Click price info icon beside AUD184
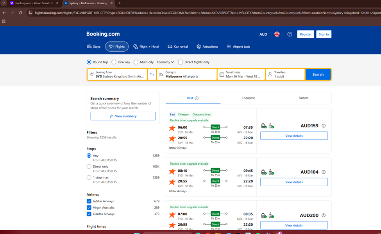Viewport: 381px width, 234px height. pyautogui.click(x=324, y=172)
